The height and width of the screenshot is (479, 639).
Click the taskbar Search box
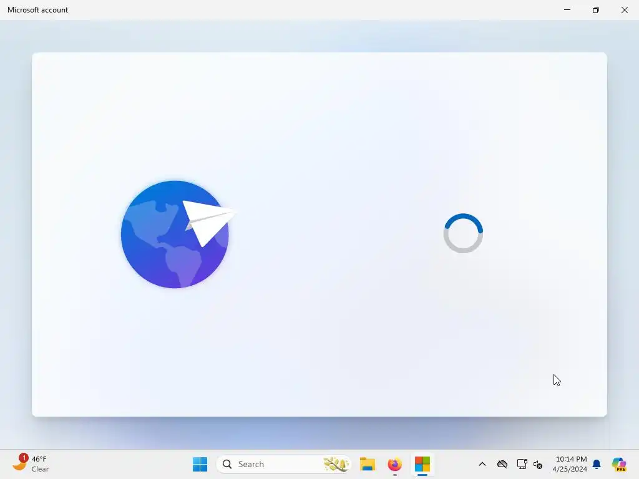(x=284, y=464)
